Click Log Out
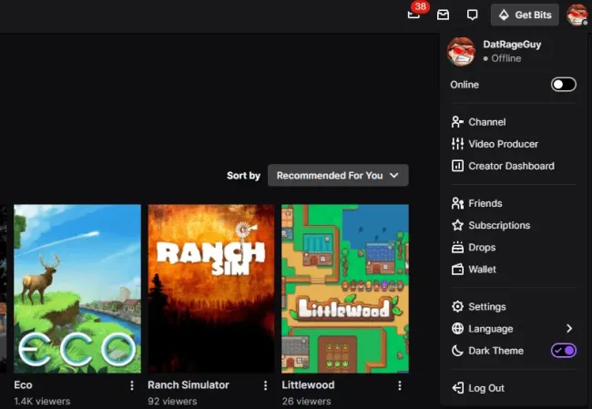Screen dimensions: 592x409 click(514, 388)
